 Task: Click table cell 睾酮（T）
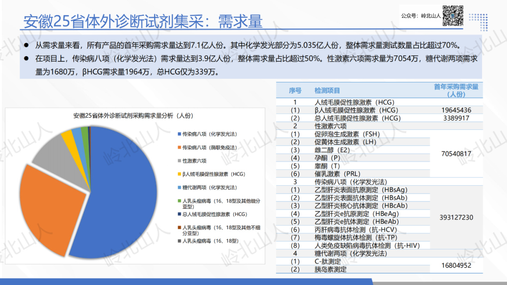[x=327, y=166]
